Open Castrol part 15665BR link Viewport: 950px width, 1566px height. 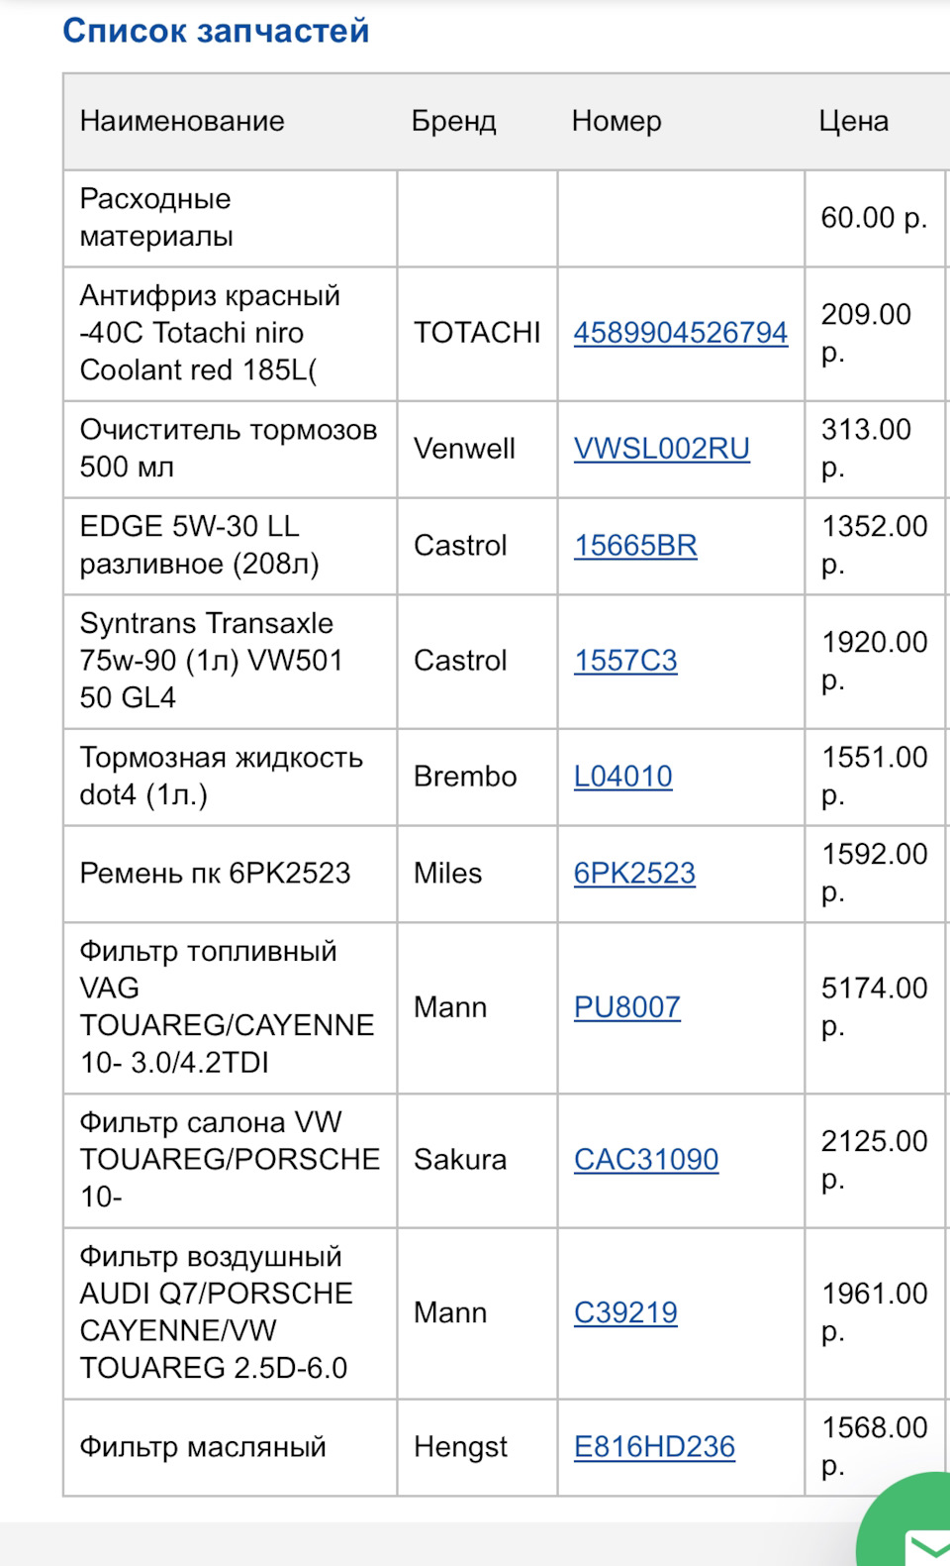635,545
